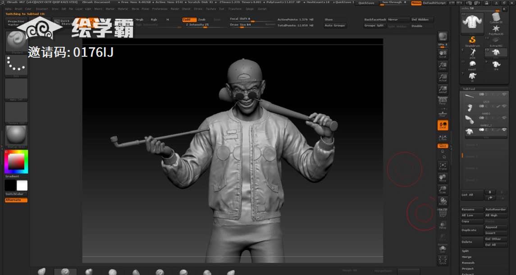Click the white secondary color swatch
This screenshot has width=516, height=275.
click(22, 185)
